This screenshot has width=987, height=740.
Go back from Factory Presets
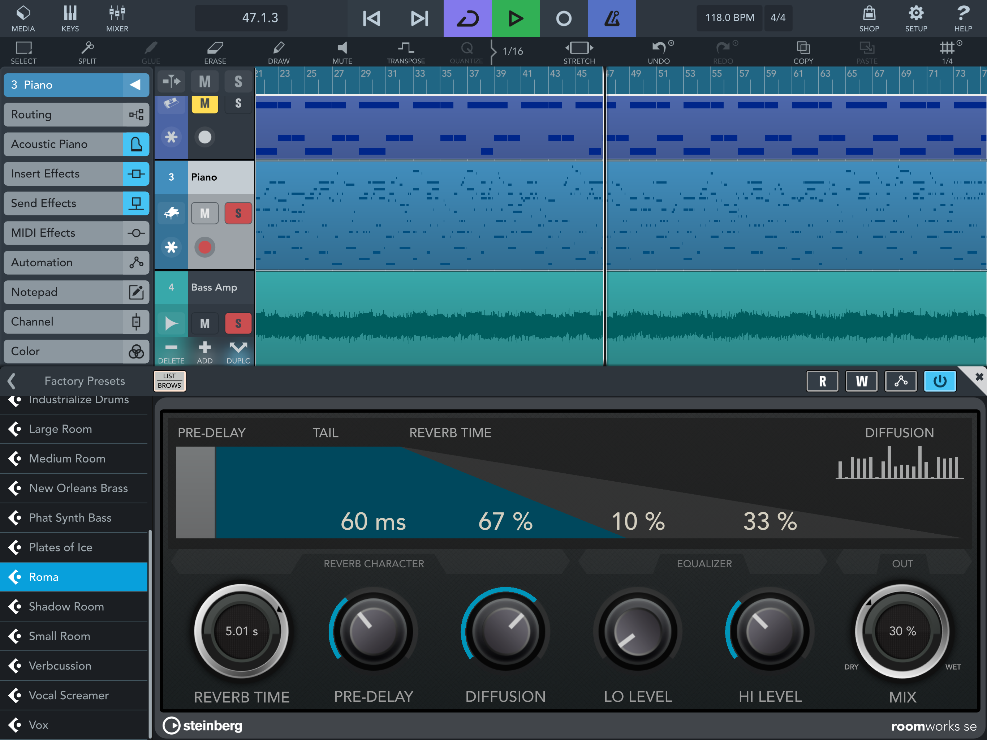coord(12,381)
